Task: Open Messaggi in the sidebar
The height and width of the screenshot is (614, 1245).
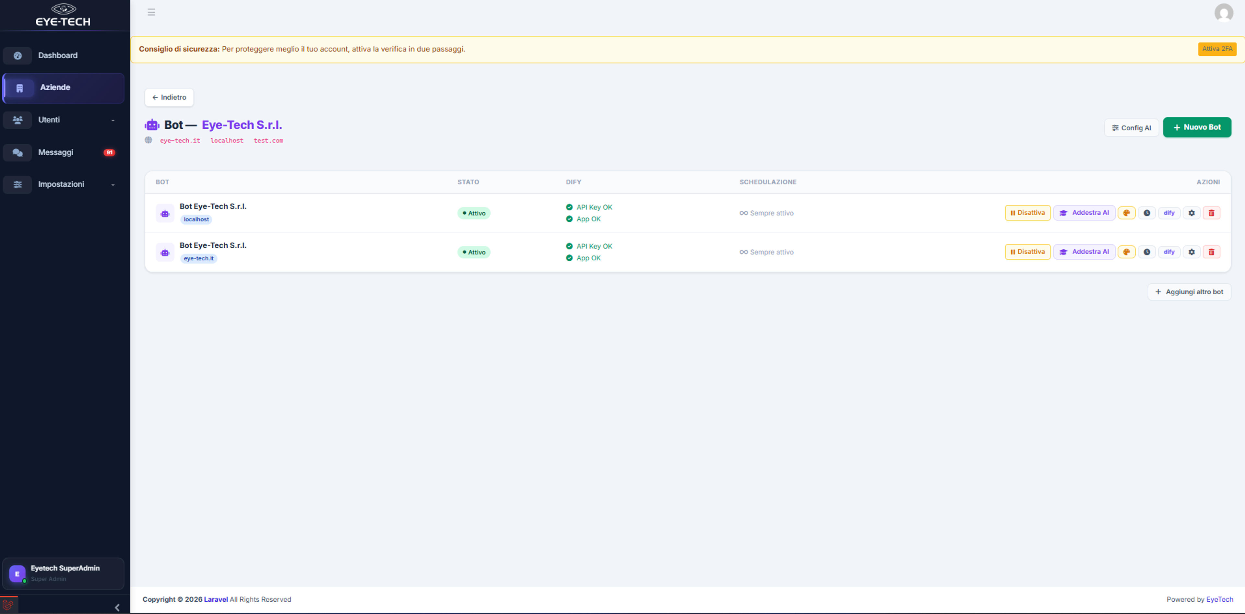Action: click(63, 152)
